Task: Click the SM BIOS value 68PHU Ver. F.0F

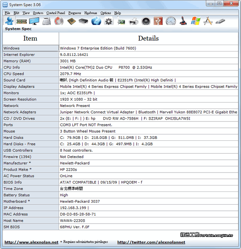Action: (75, 227)
